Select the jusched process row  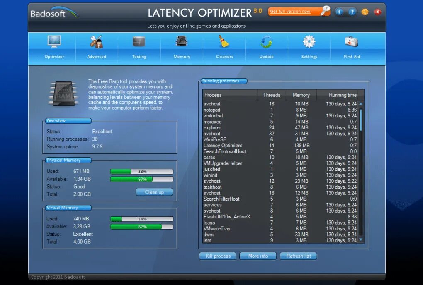pyautogui.click(x=280, y=169)
